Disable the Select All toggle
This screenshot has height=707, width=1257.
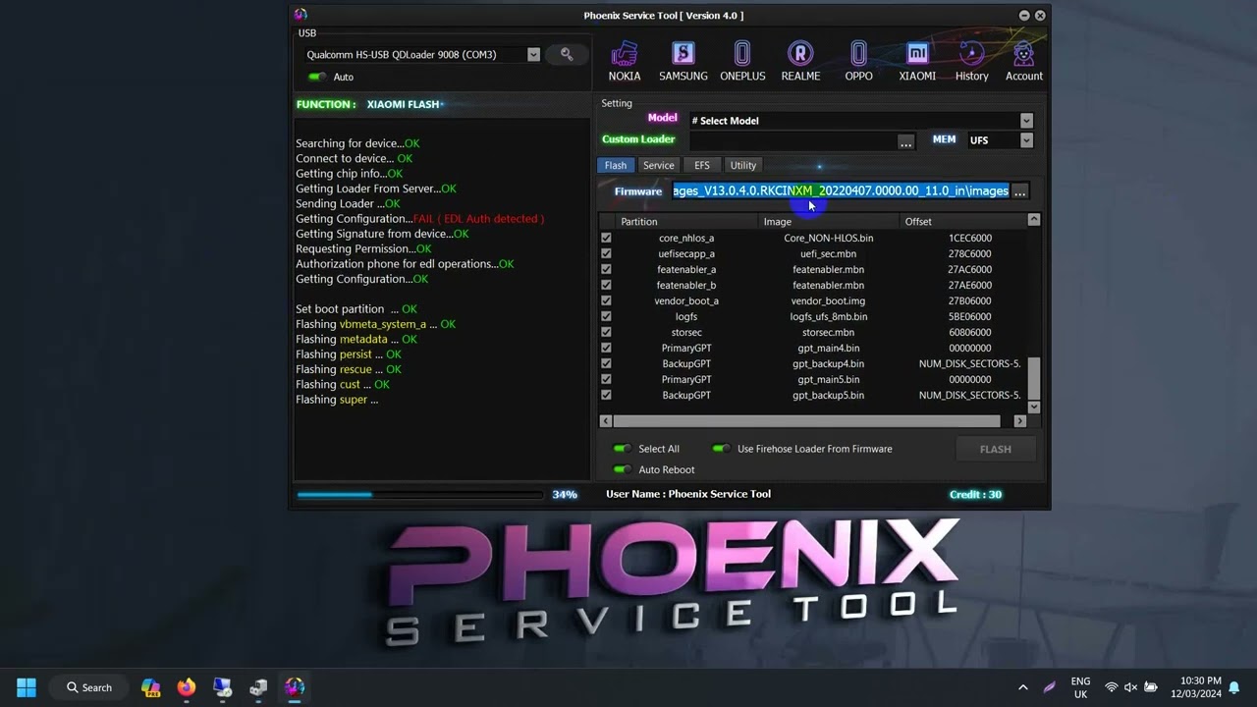622,448
